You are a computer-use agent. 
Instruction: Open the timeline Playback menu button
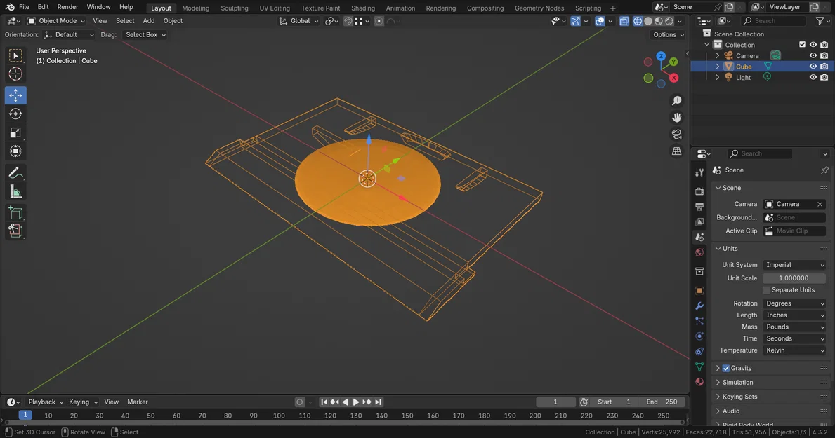pos(46,402)
